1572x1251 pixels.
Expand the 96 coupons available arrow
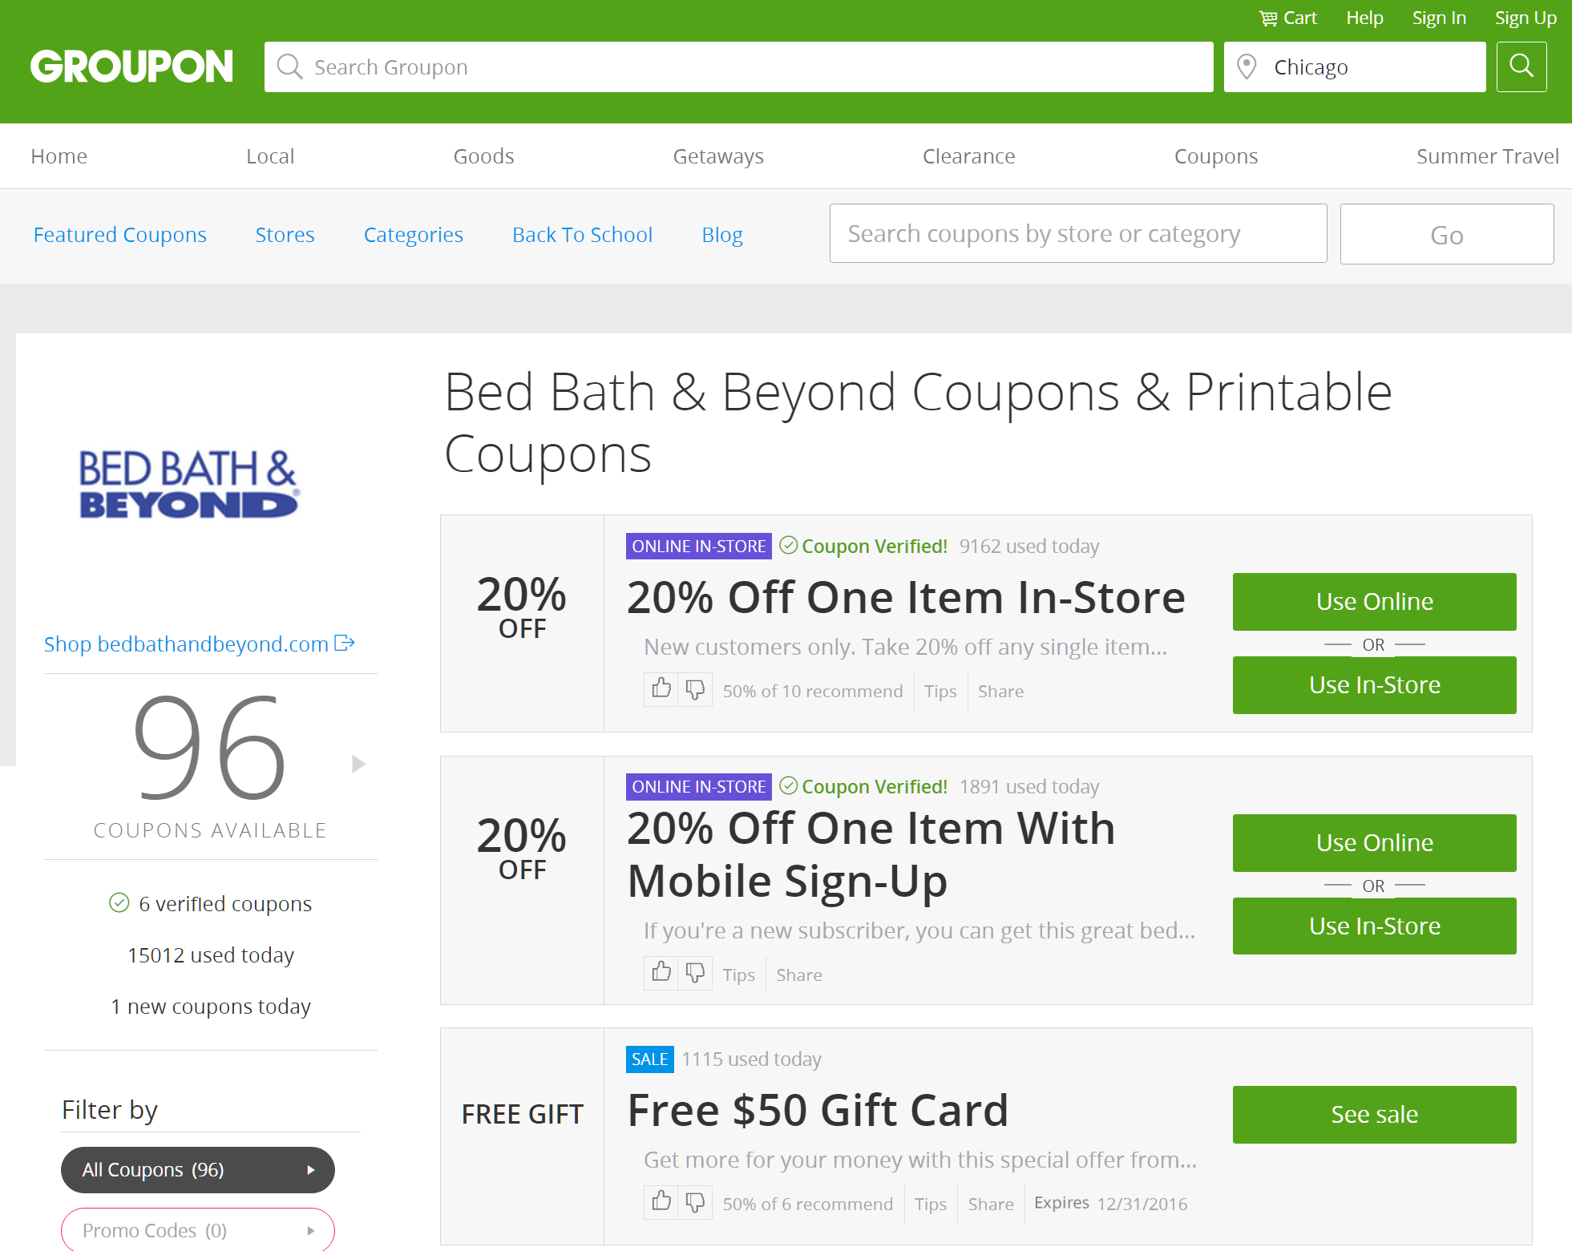(358, 764)
